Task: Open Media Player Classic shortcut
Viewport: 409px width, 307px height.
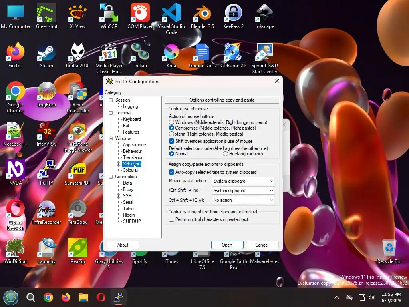Action: [109, 58]
